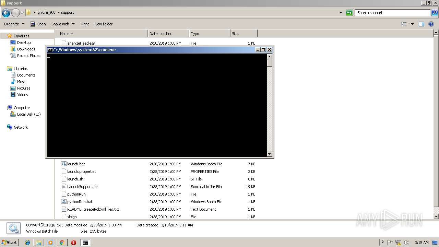Image resolution: width=439 pixels, height=247 pixels.
Task: Open Recent Places in navigation pane
Action: (x=28, y=56)
